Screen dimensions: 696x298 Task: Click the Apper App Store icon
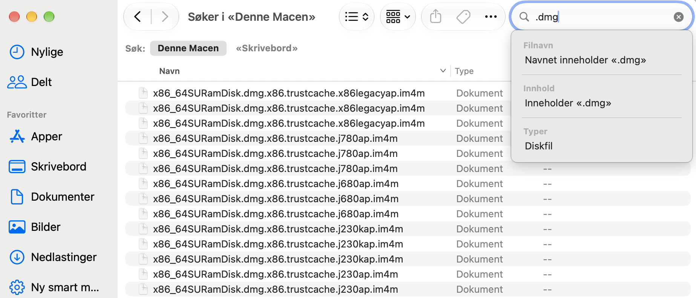click(17, 137)
